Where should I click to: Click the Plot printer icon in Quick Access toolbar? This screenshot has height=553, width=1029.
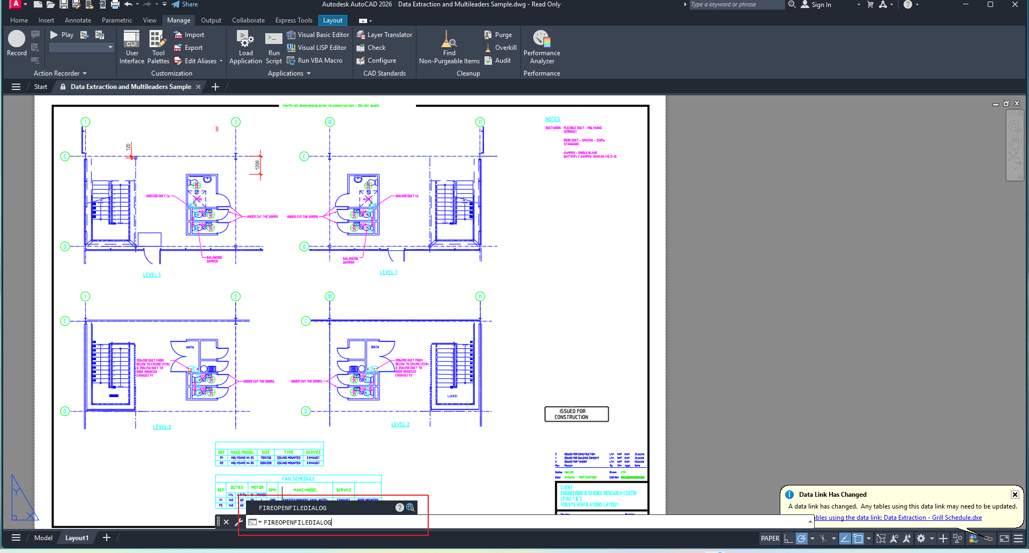(115, 4)
